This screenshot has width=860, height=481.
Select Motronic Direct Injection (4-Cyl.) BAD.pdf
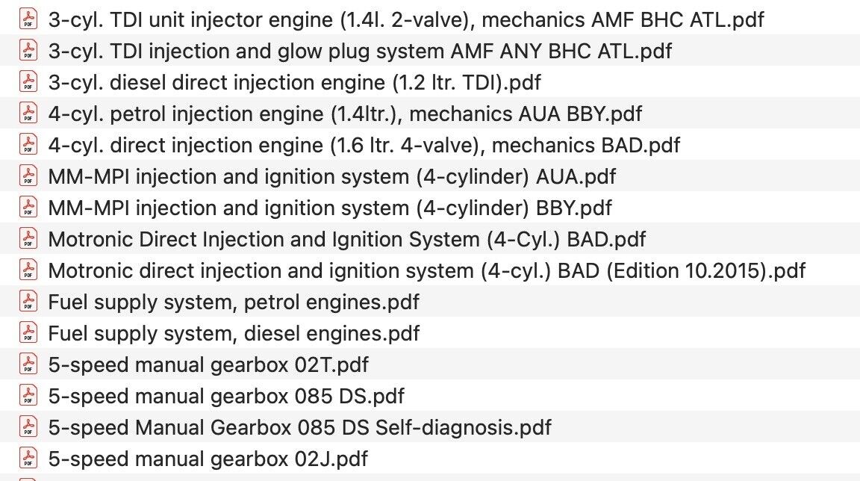click(346, 239)
